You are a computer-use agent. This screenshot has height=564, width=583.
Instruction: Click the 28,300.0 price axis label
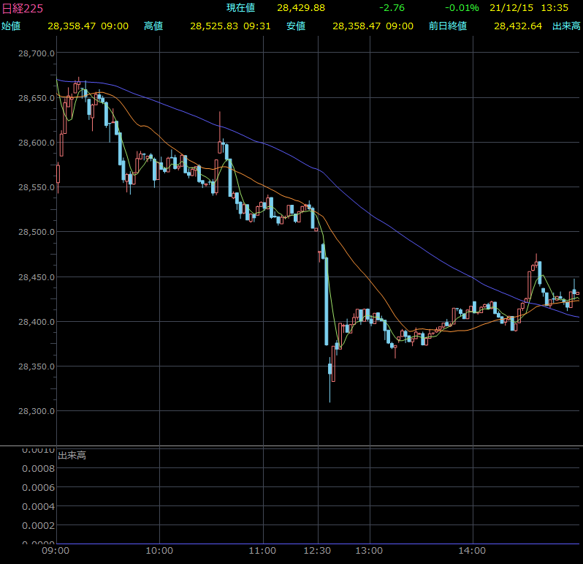click(x=37, y=411)
